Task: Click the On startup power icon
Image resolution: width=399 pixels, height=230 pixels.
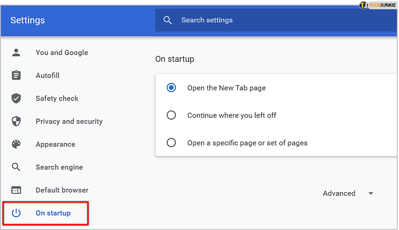Action: (16, 213)
